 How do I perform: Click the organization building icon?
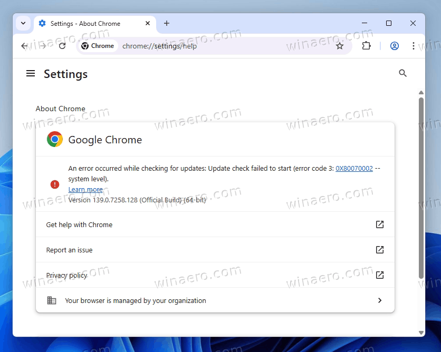[x=52, y=300]
